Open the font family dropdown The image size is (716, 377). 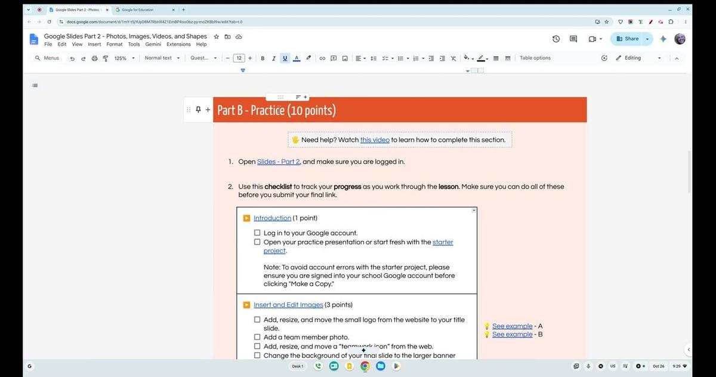[x=203, y=58]
